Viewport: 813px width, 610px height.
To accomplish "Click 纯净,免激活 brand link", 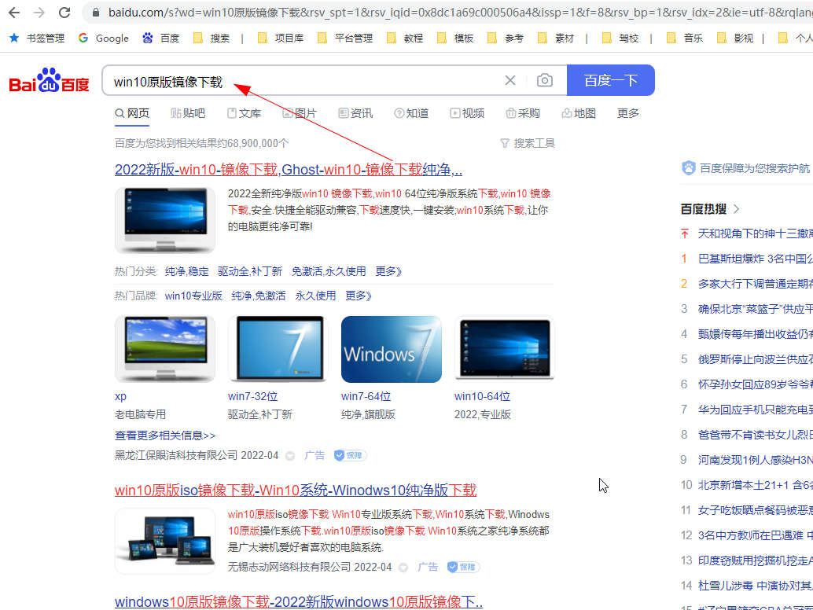I will pyautogui.click(x=259, y=296).
